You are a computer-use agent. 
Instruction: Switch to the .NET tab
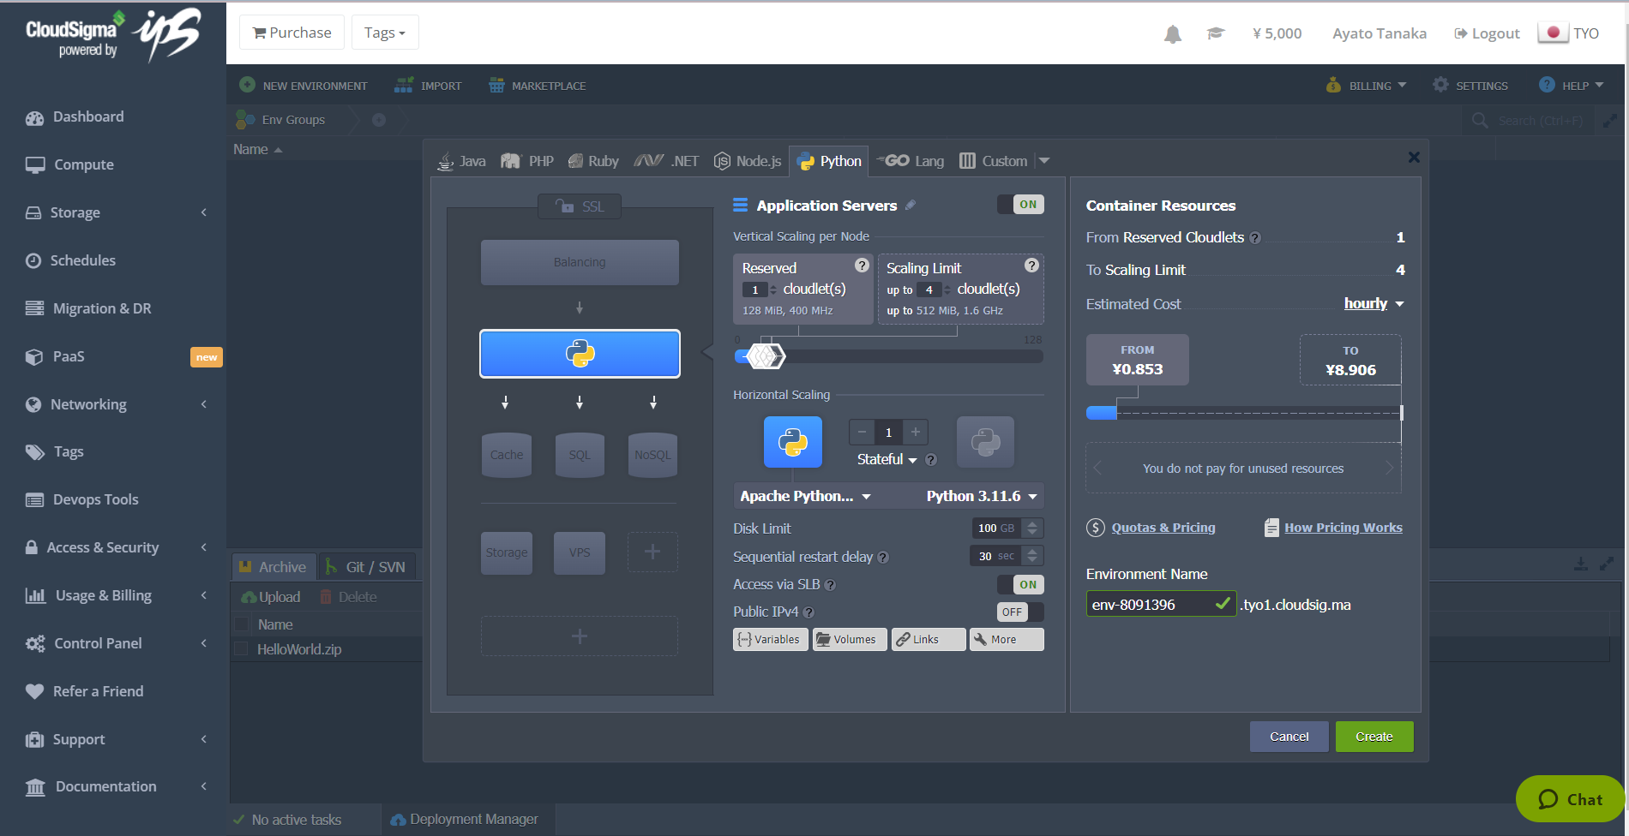(x=666, y=161)
